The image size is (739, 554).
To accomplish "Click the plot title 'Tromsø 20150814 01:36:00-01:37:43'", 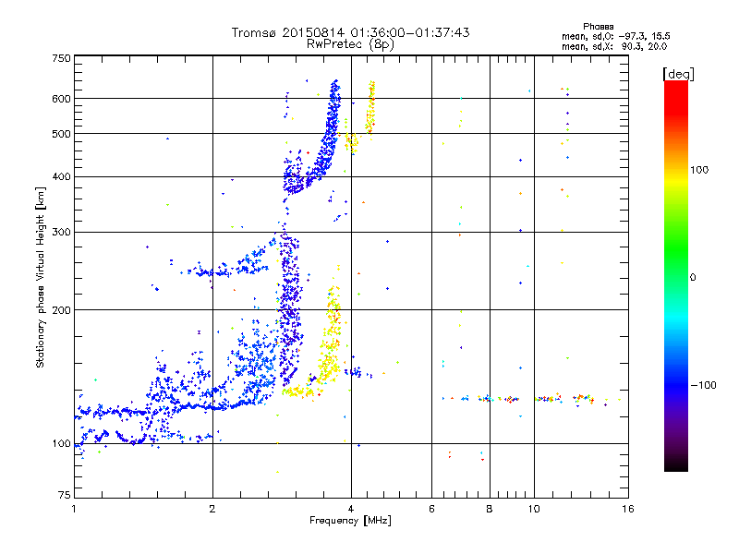I will coord(350,32).
